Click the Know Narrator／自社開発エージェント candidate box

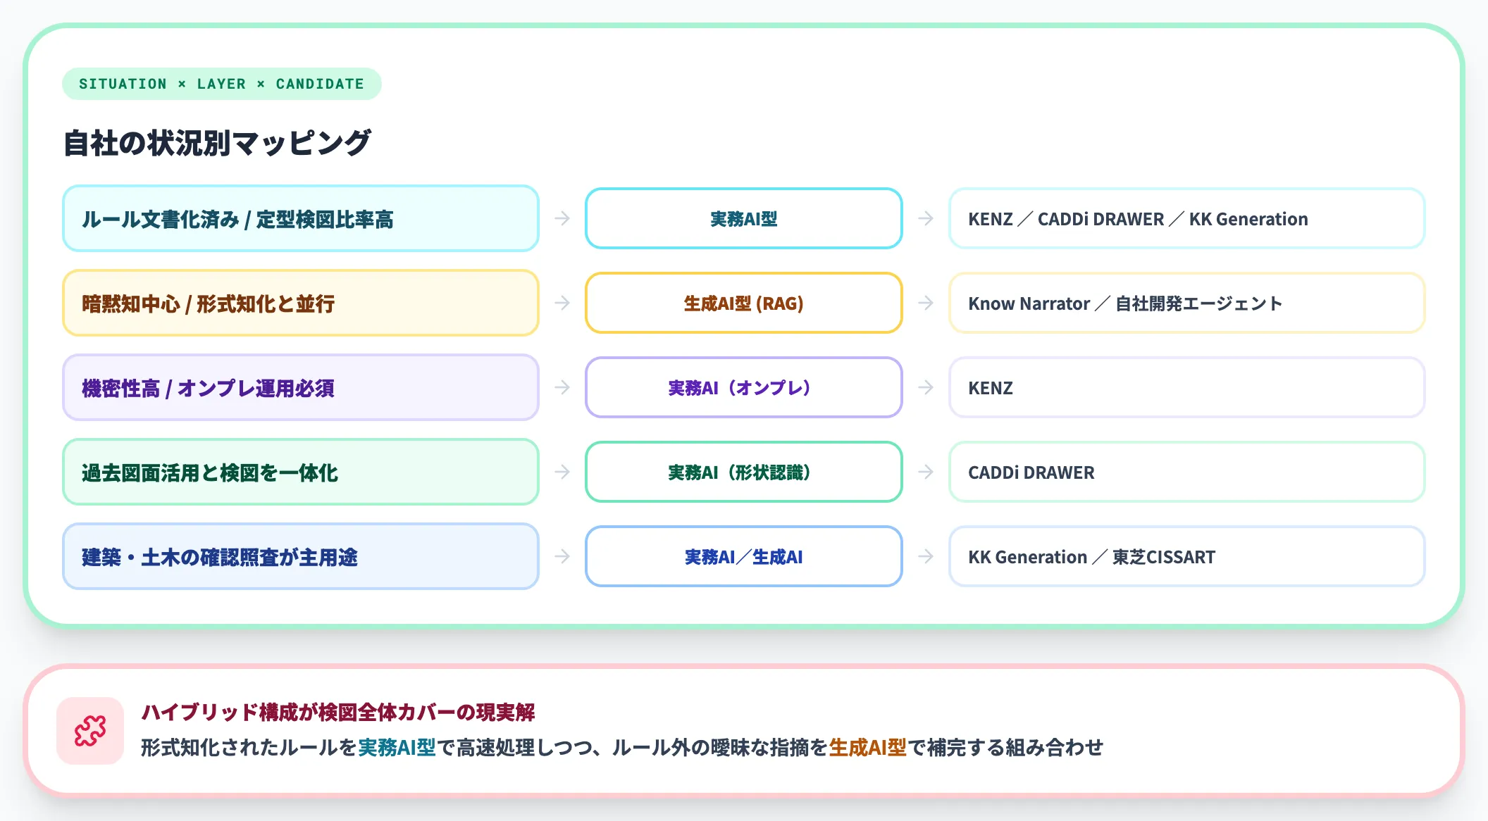[1187, 303]
